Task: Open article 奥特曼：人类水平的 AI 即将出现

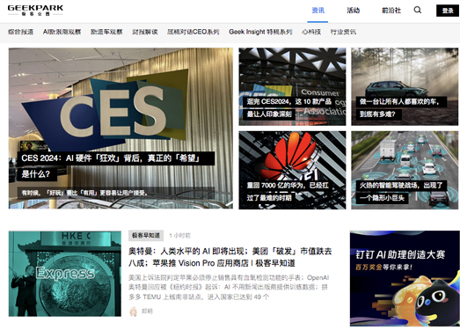Action: pos(230,257)
